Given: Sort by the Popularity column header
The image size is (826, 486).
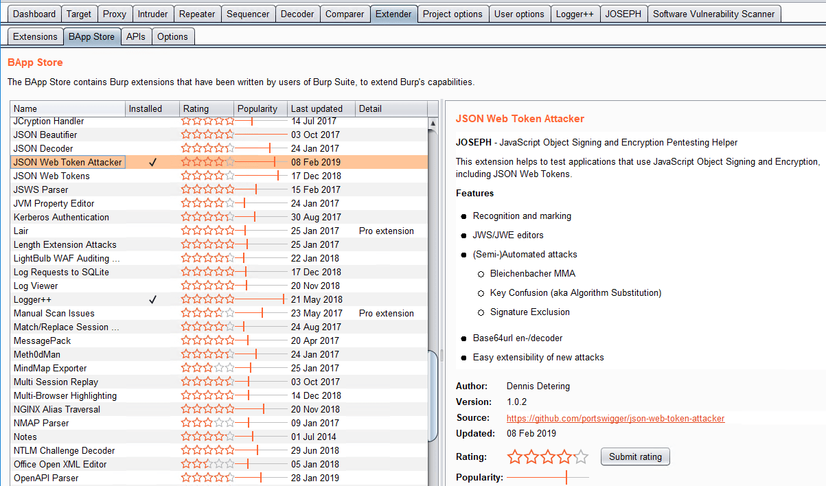Looking at the screenshot, I should 260,108.
